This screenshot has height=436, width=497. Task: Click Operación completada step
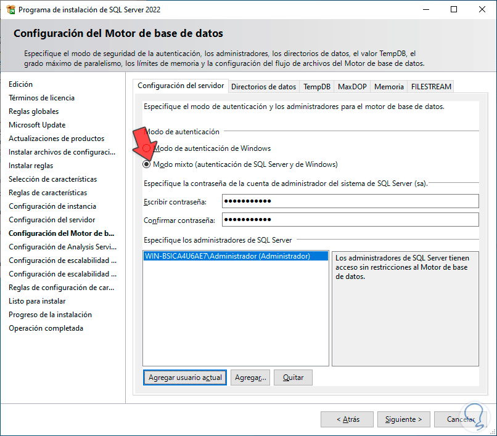point(46,328)
